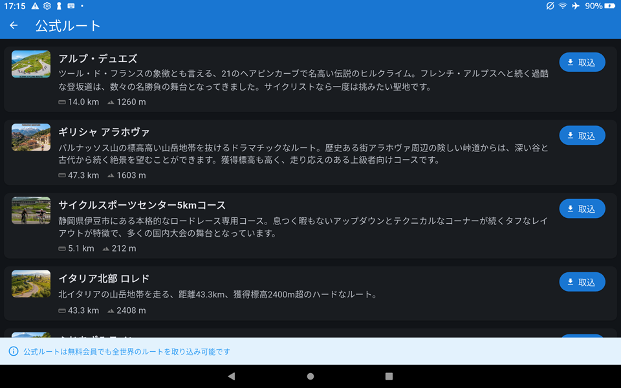Open the アルプ・デュエズ route thumbnail image

point(31,65)
